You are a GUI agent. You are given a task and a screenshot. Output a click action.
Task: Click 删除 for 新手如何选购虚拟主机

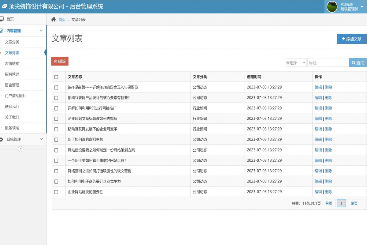point(328,139)
